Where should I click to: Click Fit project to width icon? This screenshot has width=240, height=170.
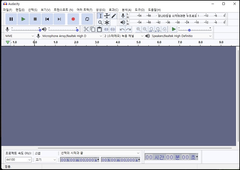158,29
